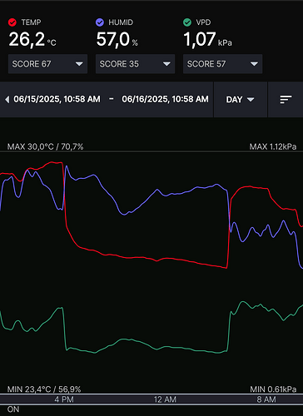Click the HUMID label text
The width and height of the screenshot is (303, 416).
pos(121,22)
